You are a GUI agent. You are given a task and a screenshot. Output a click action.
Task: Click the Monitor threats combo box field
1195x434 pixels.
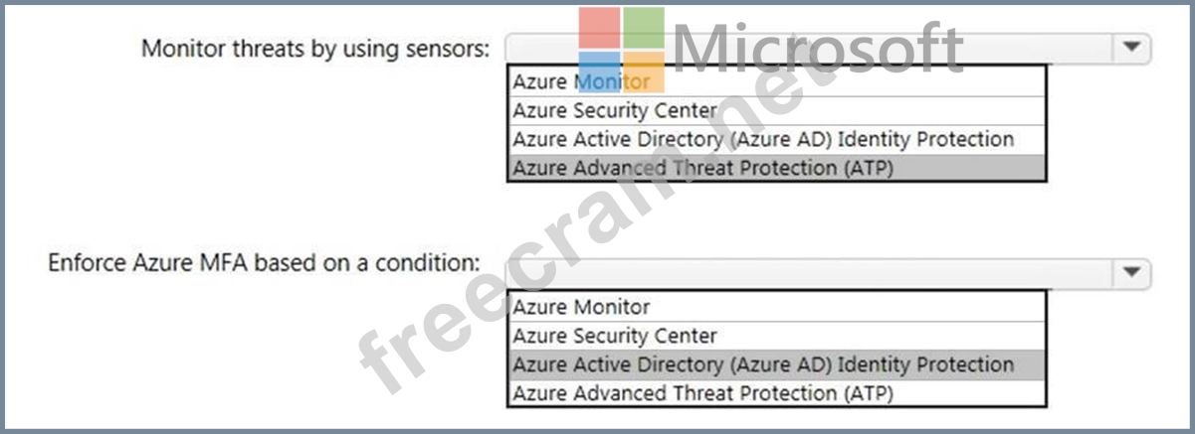(828, 48)
